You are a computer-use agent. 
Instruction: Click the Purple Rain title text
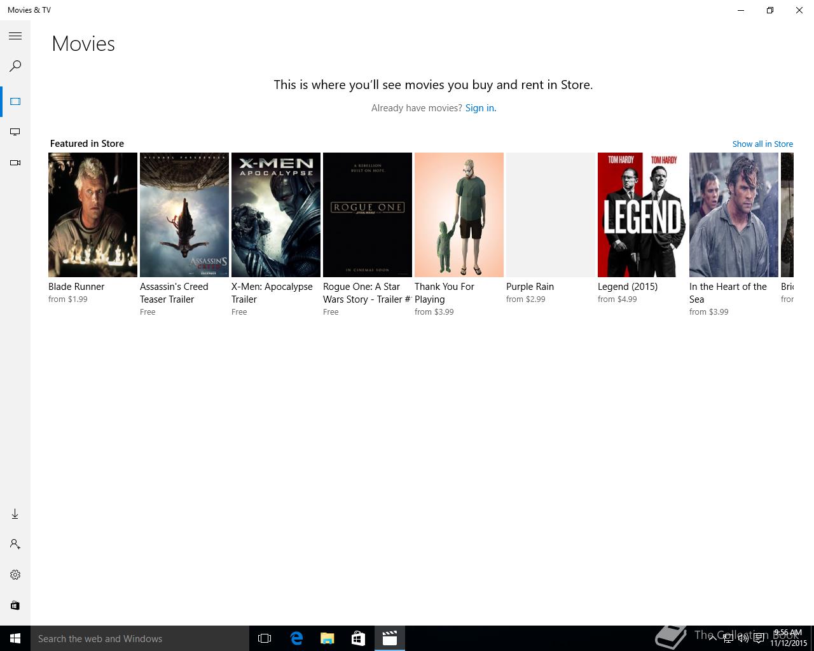[x=530, y=287]
